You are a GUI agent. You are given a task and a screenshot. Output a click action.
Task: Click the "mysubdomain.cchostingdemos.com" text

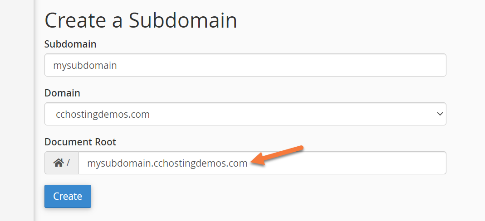click(x=167, y=163)
